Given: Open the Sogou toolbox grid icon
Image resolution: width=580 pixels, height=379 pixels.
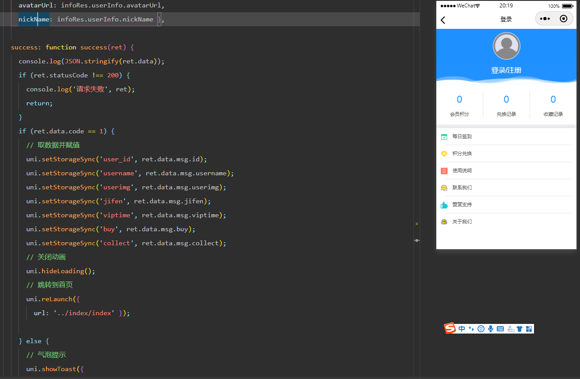Looking at the screenshot, I should point(529,329).
